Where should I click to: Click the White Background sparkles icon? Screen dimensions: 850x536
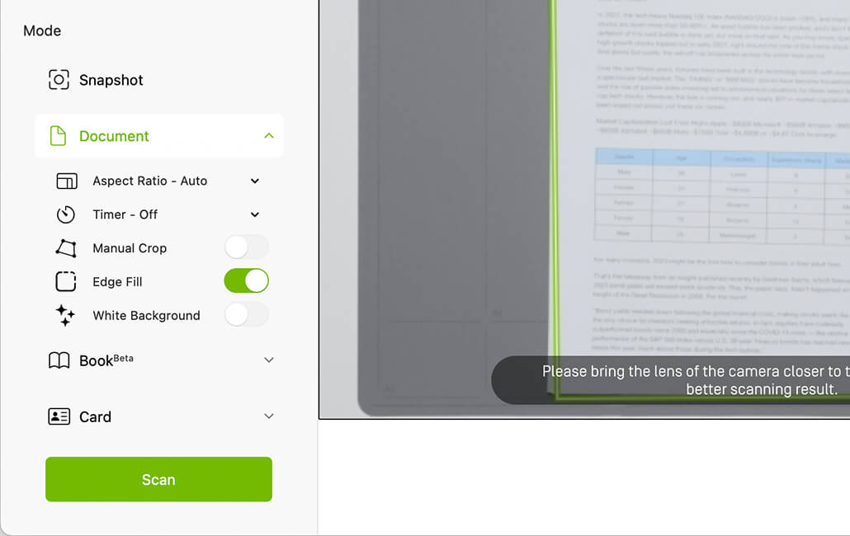click(65, 316)
